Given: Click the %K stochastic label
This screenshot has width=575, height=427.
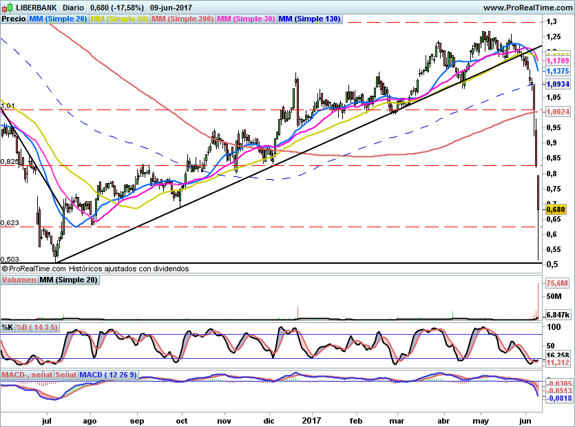Looking at the screenshot, I should [x=8, y=326].
